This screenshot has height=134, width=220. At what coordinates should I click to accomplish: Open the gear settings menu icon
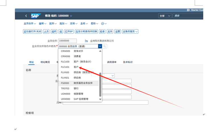(104, 24)
